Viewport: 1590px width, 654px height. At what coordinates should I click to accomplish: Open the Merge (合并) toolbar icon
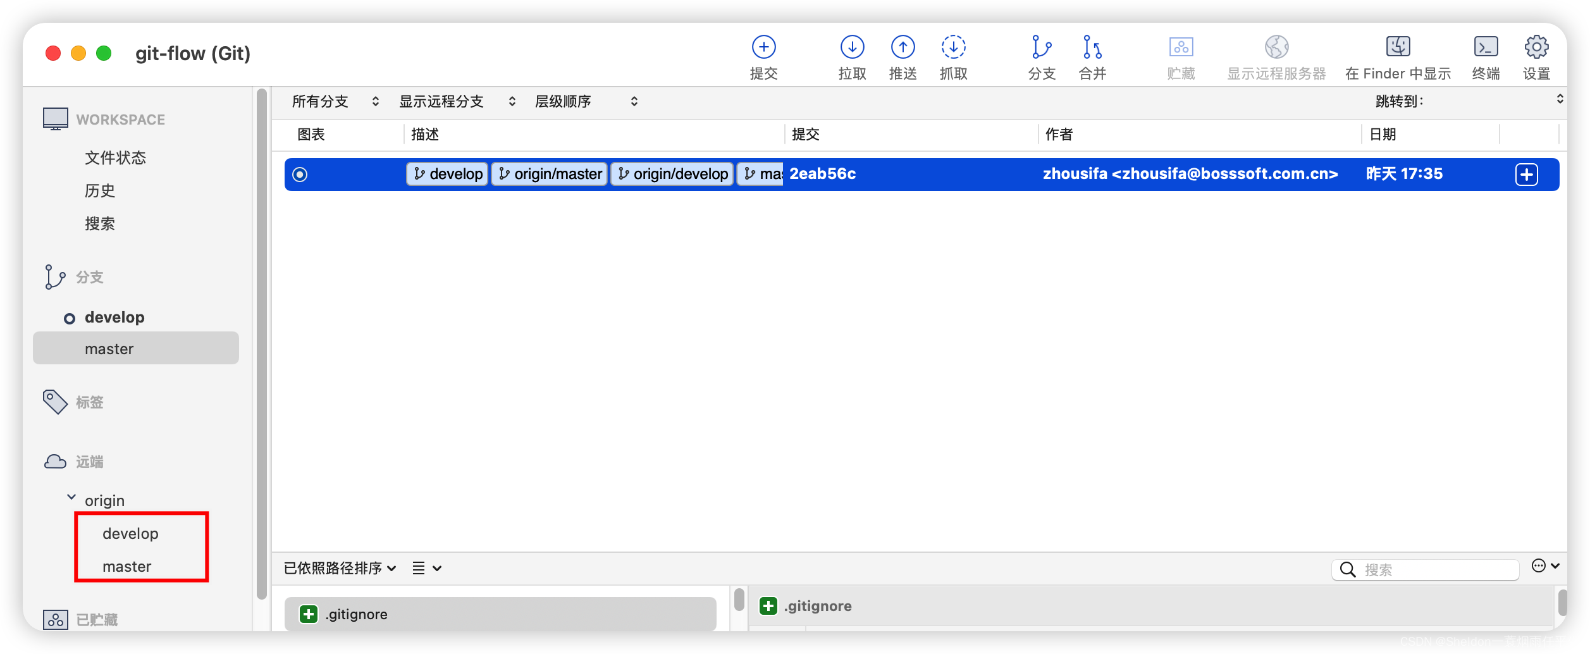tap(1092, 47)
